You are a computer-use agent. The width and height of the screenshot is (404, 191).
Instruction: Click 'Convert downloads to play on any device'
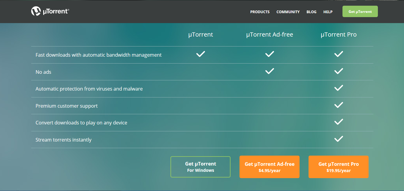click(81, 123)
